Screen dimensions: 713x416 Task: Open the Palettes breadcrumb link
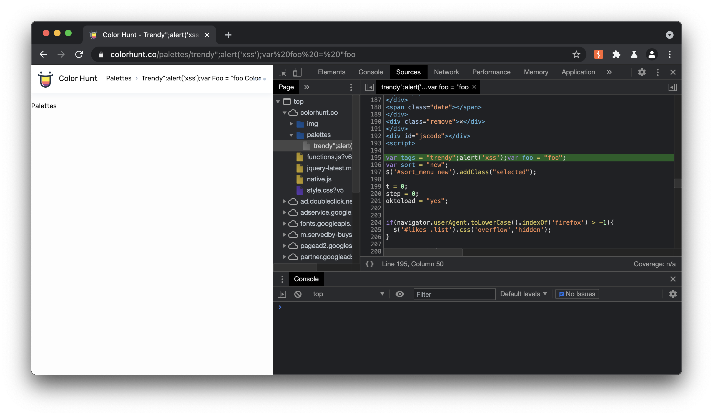pyautogui.click(x=119, y=78)
